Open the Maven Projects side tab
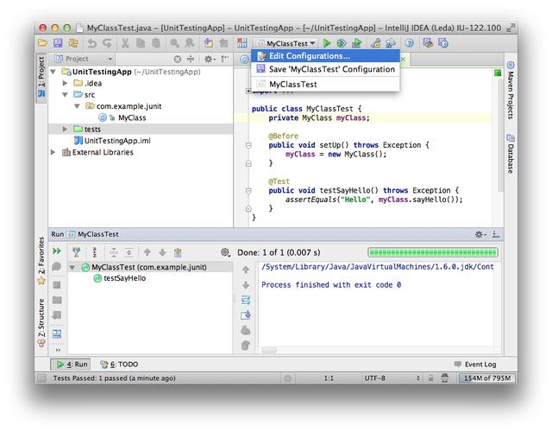552x432 pixels. [511, 90]
